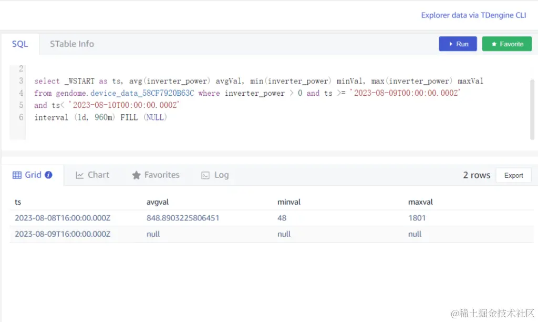Click the star icon on the Favorites tab
Viewport: 538px width, 322px height.
click(x=136, y=175)
